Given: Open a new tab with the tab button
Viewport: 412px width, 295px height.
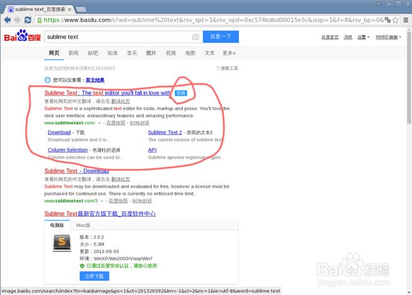Looking at the screenshot, I should (81, 9).
